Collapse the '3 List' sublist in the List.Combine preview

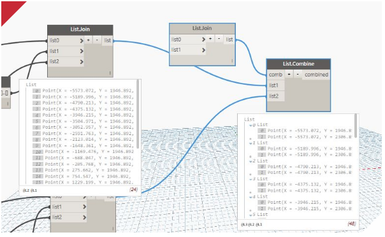(251, 179)
